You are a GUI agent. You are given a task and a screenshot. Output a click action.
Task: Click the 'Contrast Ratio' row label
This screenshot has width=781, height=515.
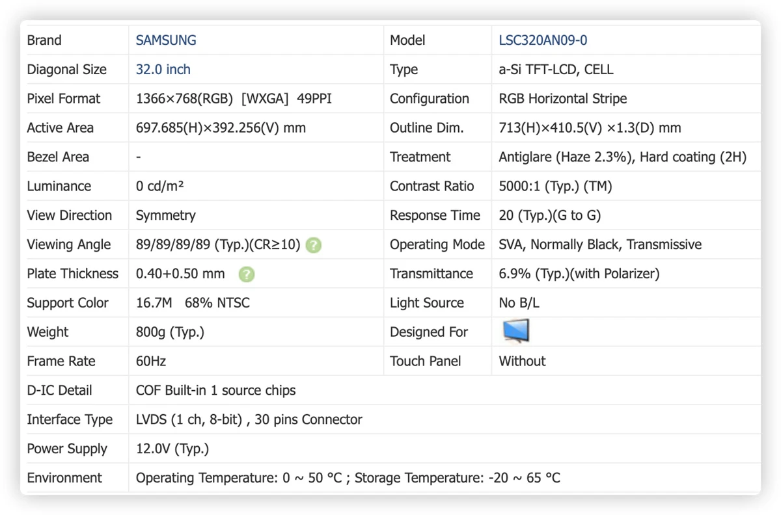[432, 187]
